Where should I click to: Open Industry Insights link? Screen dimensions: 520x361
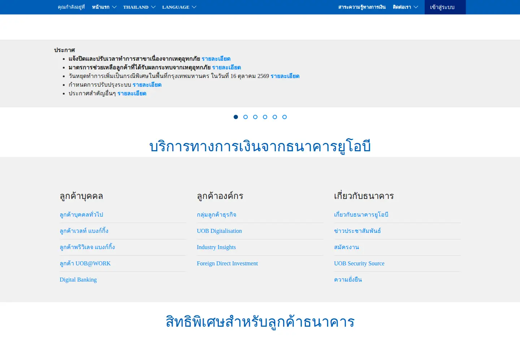tap(216, 247)
